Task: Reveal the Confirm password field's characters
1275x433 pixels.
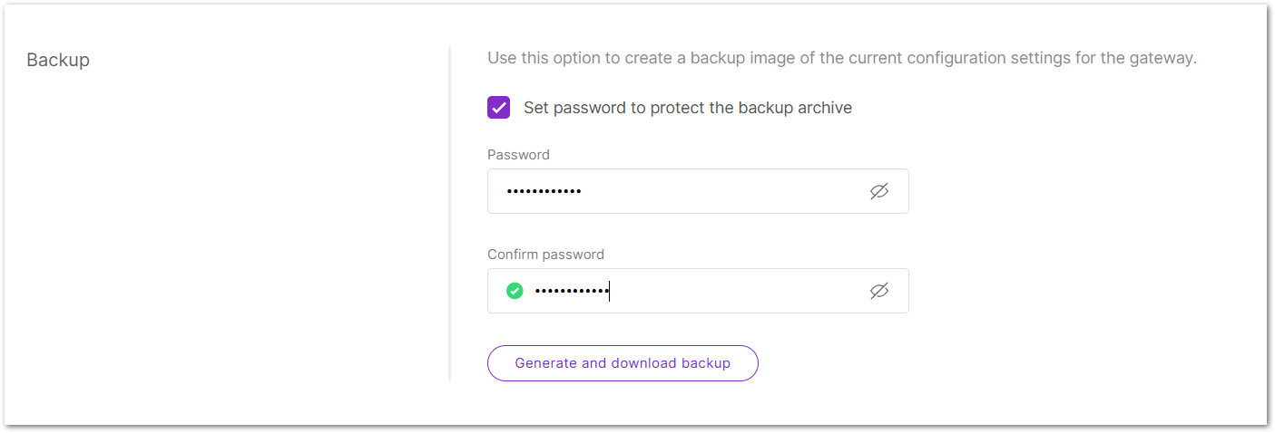Action: 878,291
